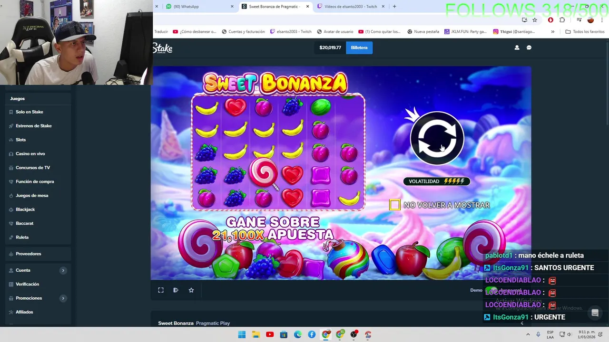Open YouTube app in taskbar
Viewport: 609px width, 342px height.
[270, 334]
